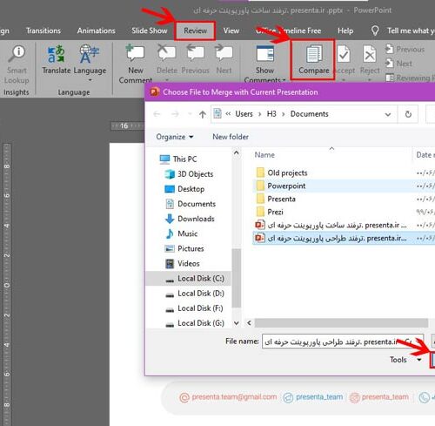The width and height of the screenshot is (435, 426).
Task: Open the Animations tab
Action: [96, 30]
